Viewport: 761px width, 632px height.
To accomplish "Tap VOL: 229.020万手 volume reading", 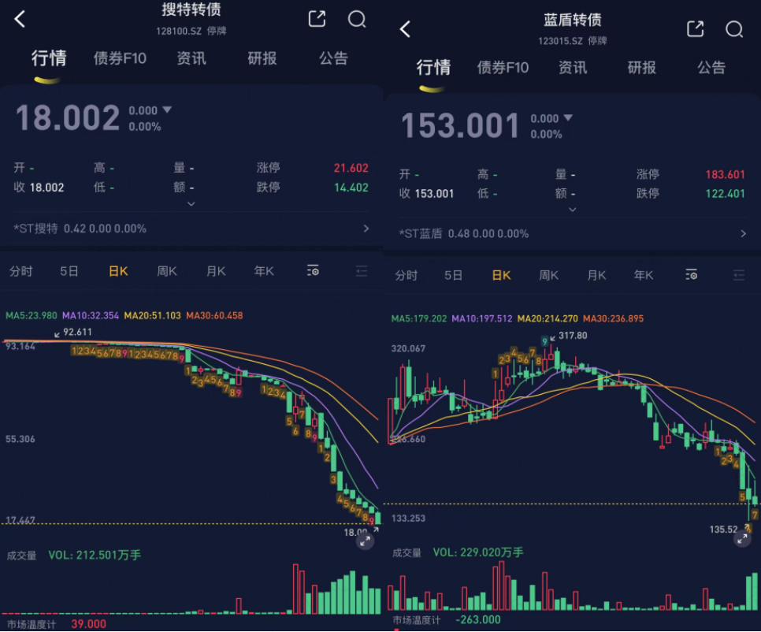I will 478,552.
